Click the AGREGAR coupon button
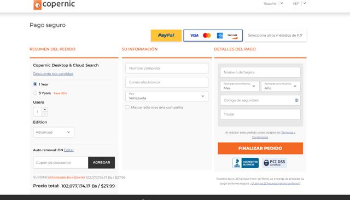 [102, 162]
